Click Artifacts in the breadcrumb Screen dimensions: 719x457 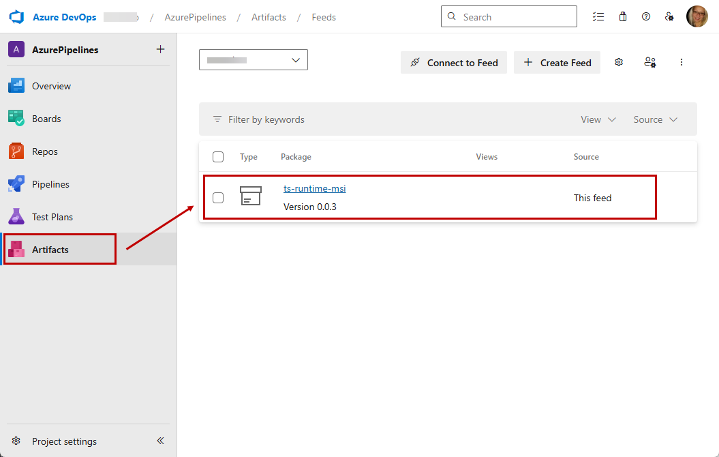(x=269, y=17)
